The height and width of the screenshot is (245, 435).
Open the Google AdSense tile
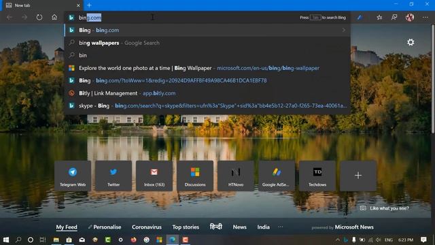[277, 176]
